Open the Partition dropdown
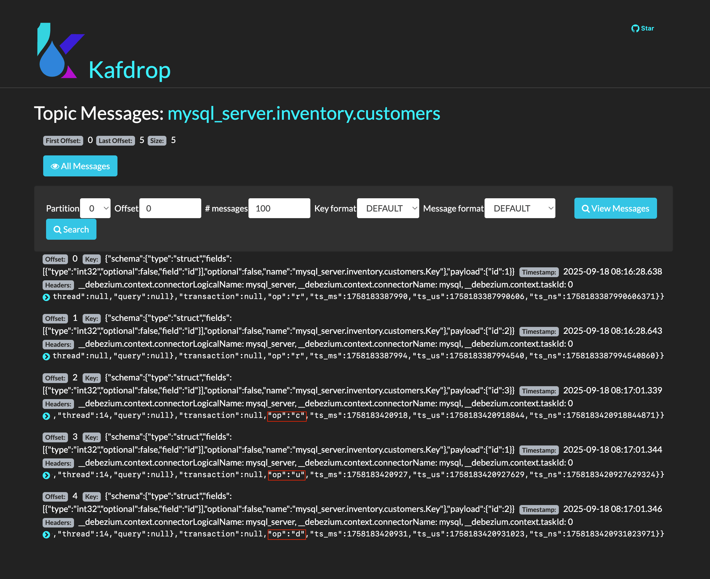The width and height of the screenshot is (710, 579). [x=95, y=208]
